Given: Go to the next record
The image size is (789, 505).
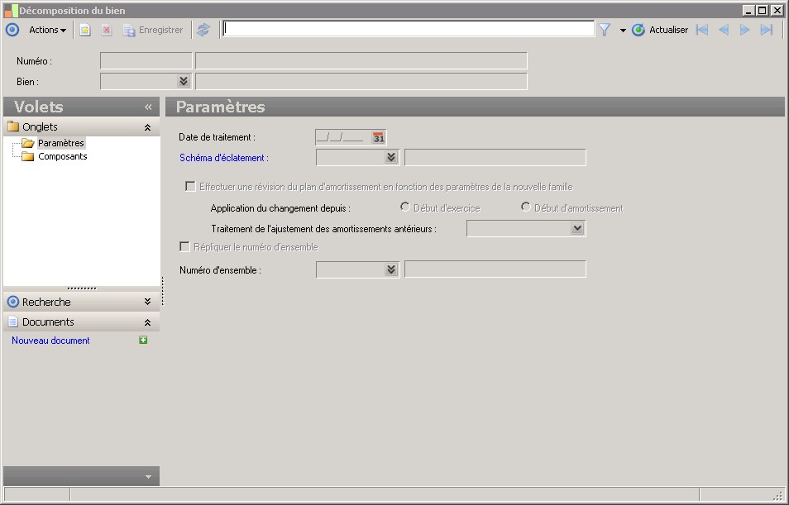Looking at the screenshot, I should (744, 31).
